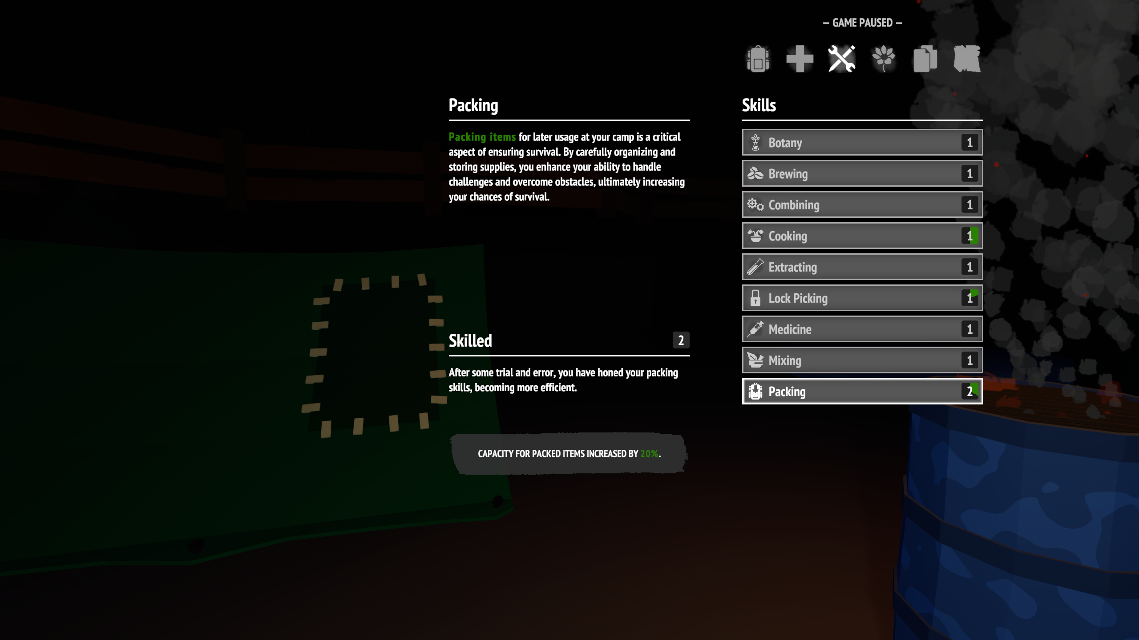Select the Mixing skill row
Viewport: 1139px width, 640px height.
point(862,360)
